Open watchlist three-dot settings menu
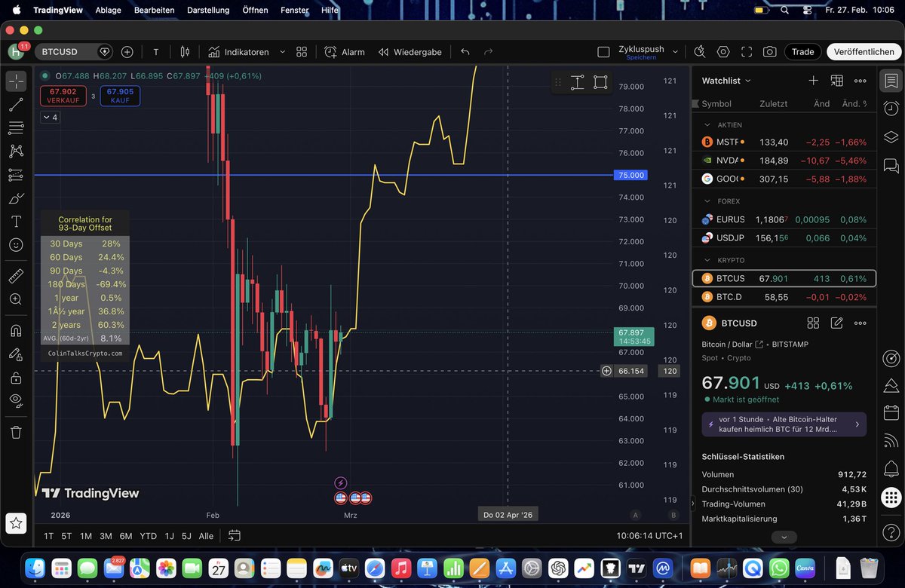The image size is (905, 588). point(860,81)
